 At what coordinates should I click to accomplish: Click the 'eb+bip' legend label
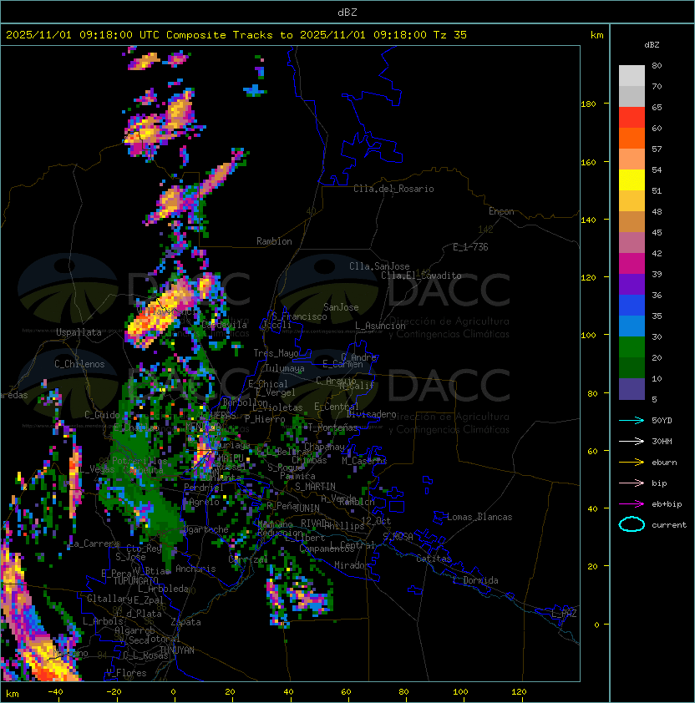667,504
